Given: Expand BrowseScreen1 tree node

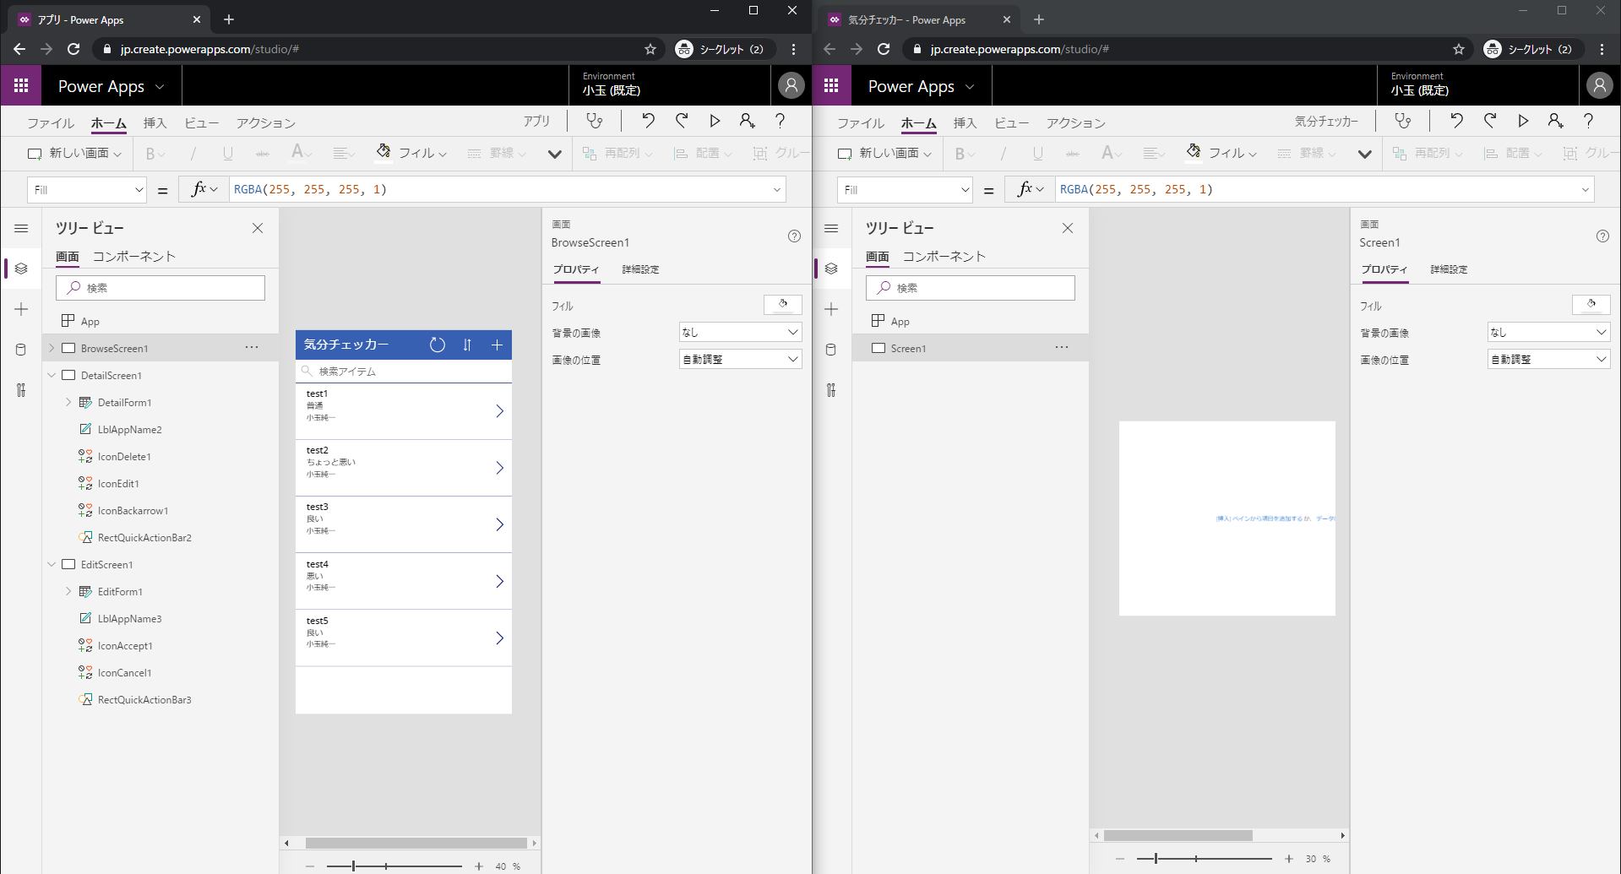Looking at the screenshot, I should (x=52, y=348).
